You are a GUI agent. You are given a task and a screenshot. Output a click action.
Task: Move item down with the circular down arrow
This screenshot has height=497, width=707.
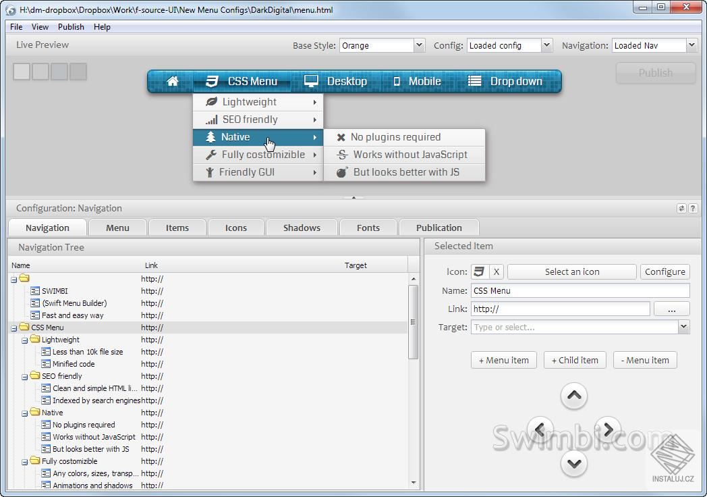(574, 464)
